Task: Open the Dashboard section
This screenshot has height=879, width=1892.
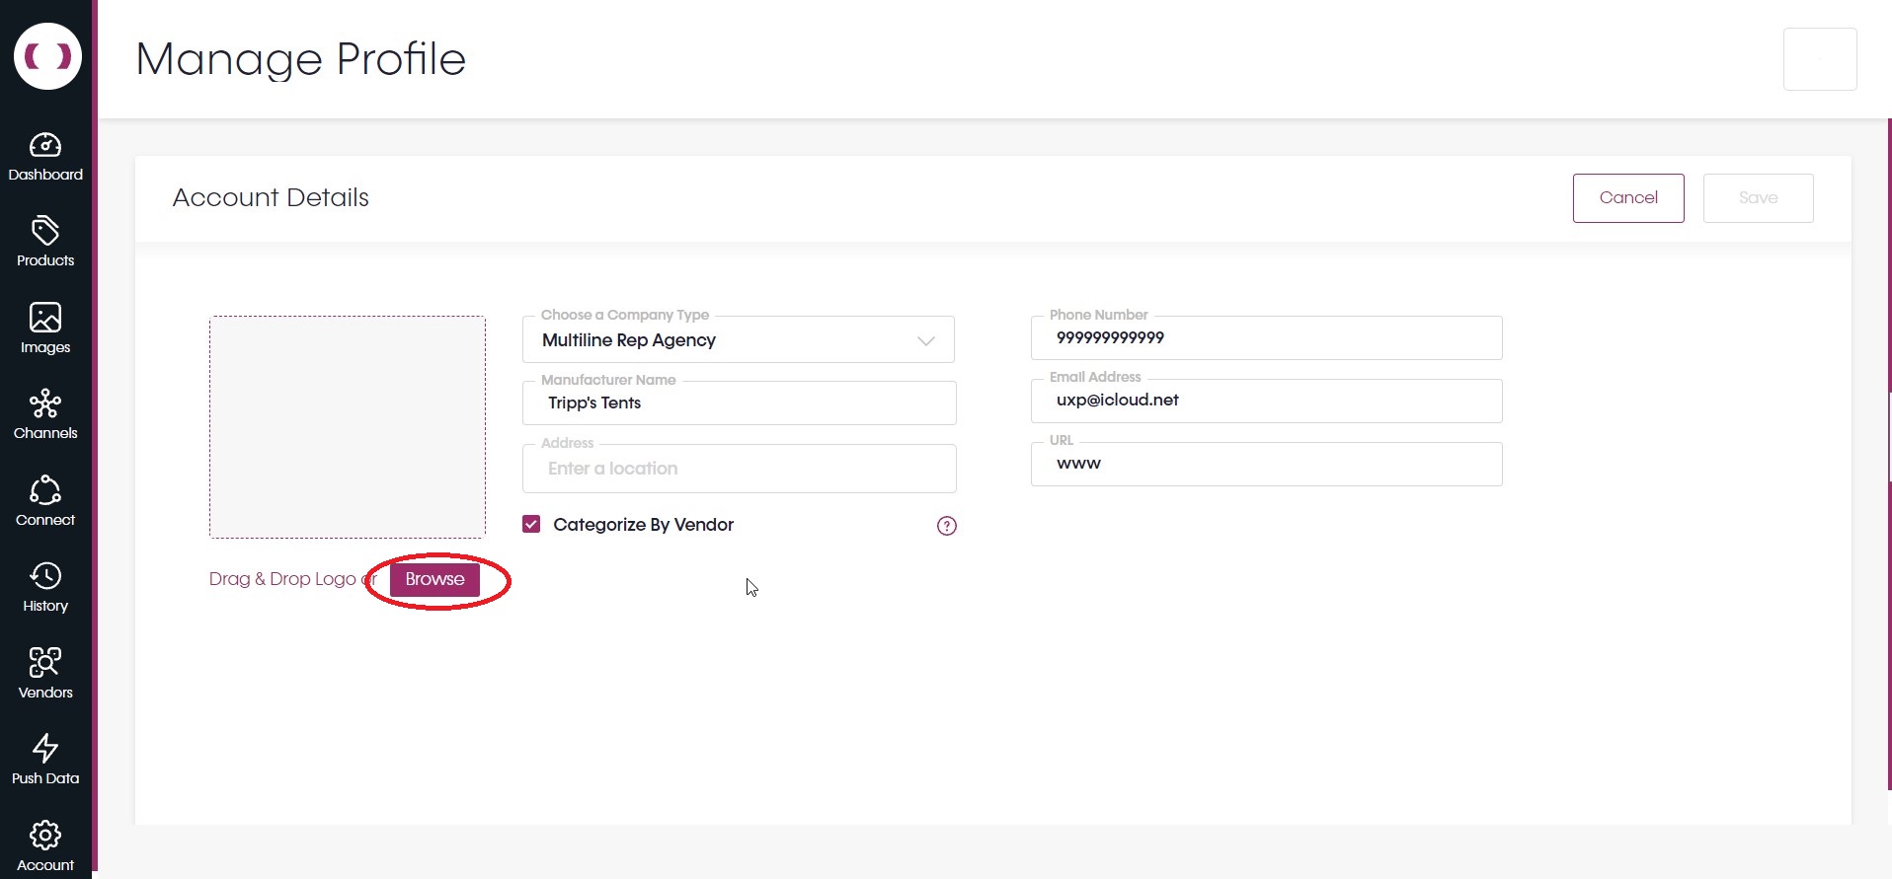Action: [45, 158]
